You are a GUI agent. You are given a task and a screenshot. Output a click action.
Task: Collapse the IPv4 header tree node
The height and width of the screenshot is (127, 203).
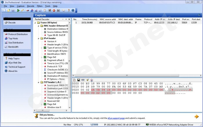point(38,38)
